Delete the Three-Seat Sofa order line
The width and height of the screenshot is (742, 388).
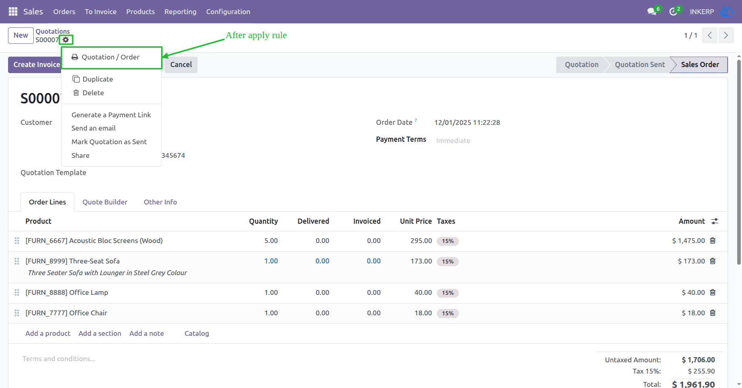pyautogui.click(x=713, y=261)
